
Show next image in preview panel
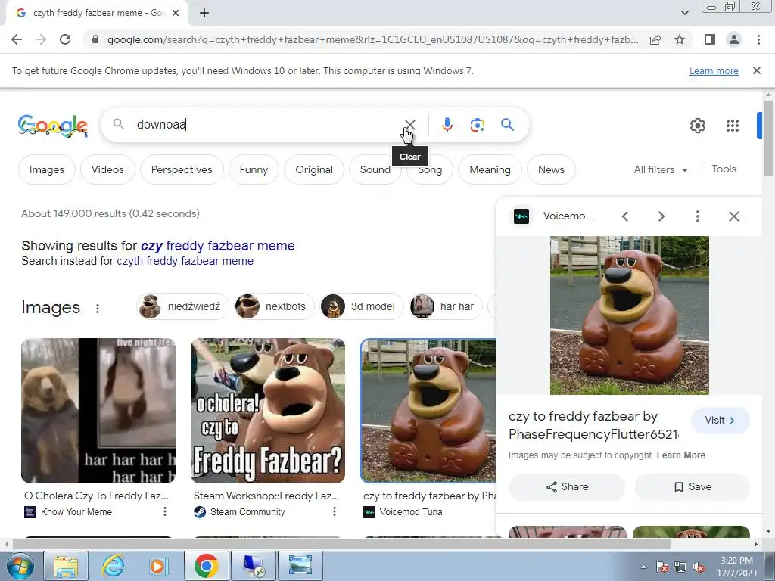pos(661,216)
